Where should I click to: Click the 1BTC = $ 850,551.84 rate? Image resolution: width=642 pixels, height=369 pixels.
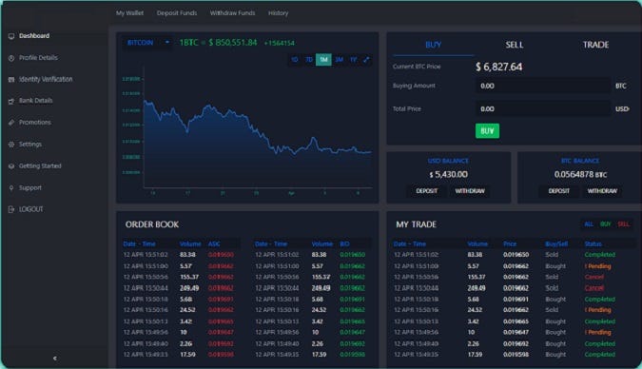pos(218,43)
